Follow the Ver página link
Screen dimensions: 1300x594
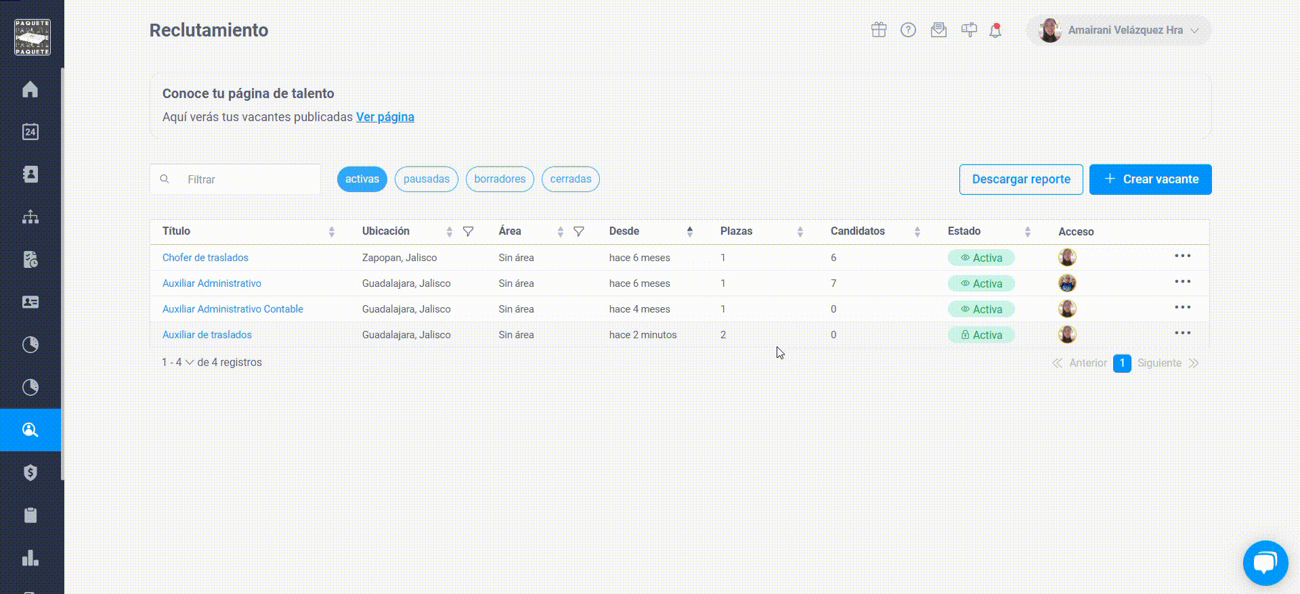pyautogui.click(x=385, y=117)
